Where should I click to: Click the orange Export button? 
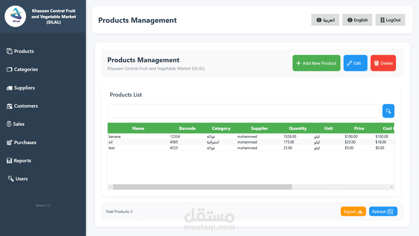click(x=353, y=211)
